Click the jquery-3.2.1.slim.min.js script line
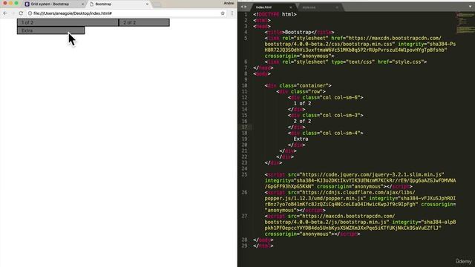The width and height of the screenshot is (475, 267). (355, 175)
